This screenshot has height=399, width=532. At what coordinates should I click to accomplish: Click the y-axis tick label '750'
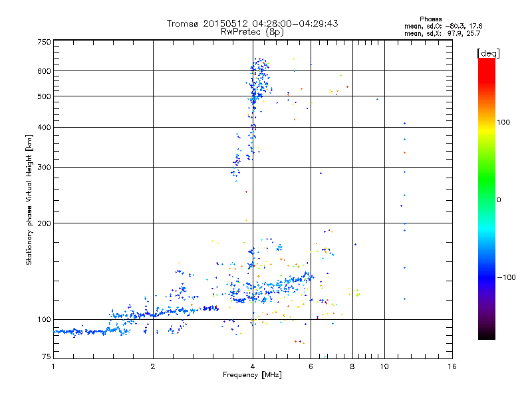coord(44,42)
